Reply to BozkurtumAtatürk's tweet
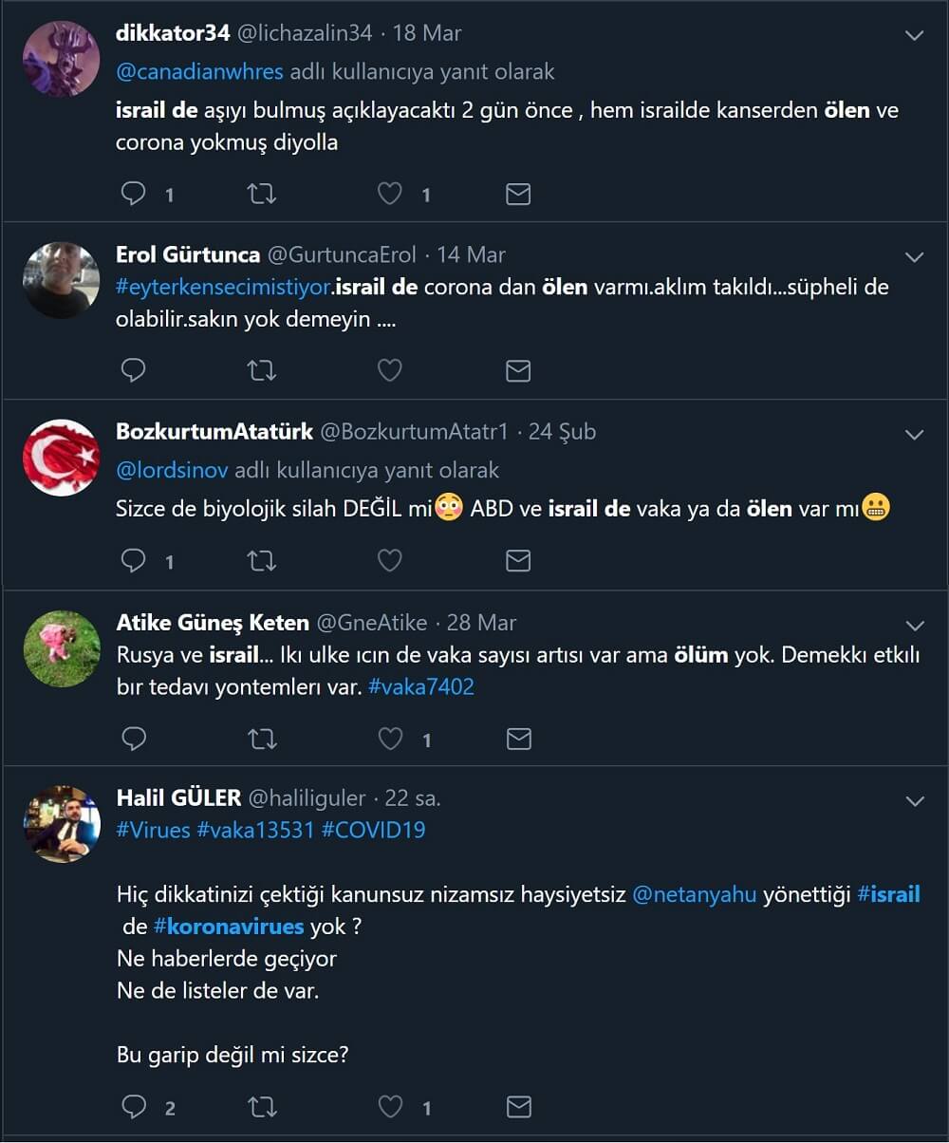Screen dimensions: 949x1143 click(x=134, y=561)
